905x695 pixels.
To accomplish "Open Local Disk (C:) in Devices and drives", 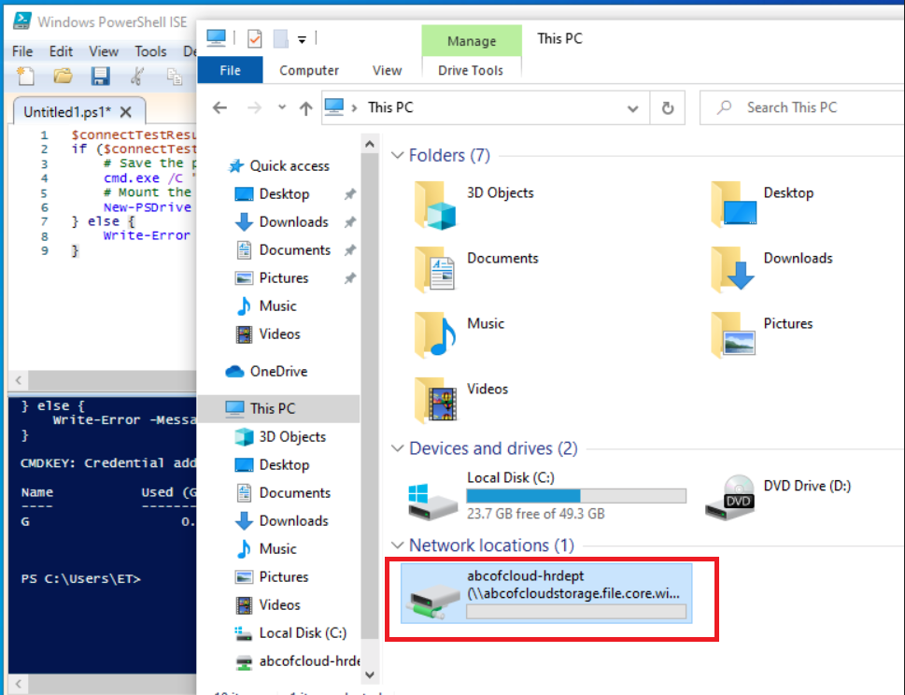I will (x=433, y=495).
